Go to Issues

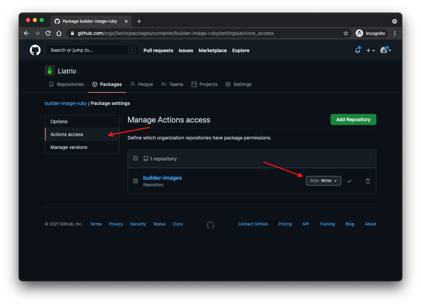186,50
